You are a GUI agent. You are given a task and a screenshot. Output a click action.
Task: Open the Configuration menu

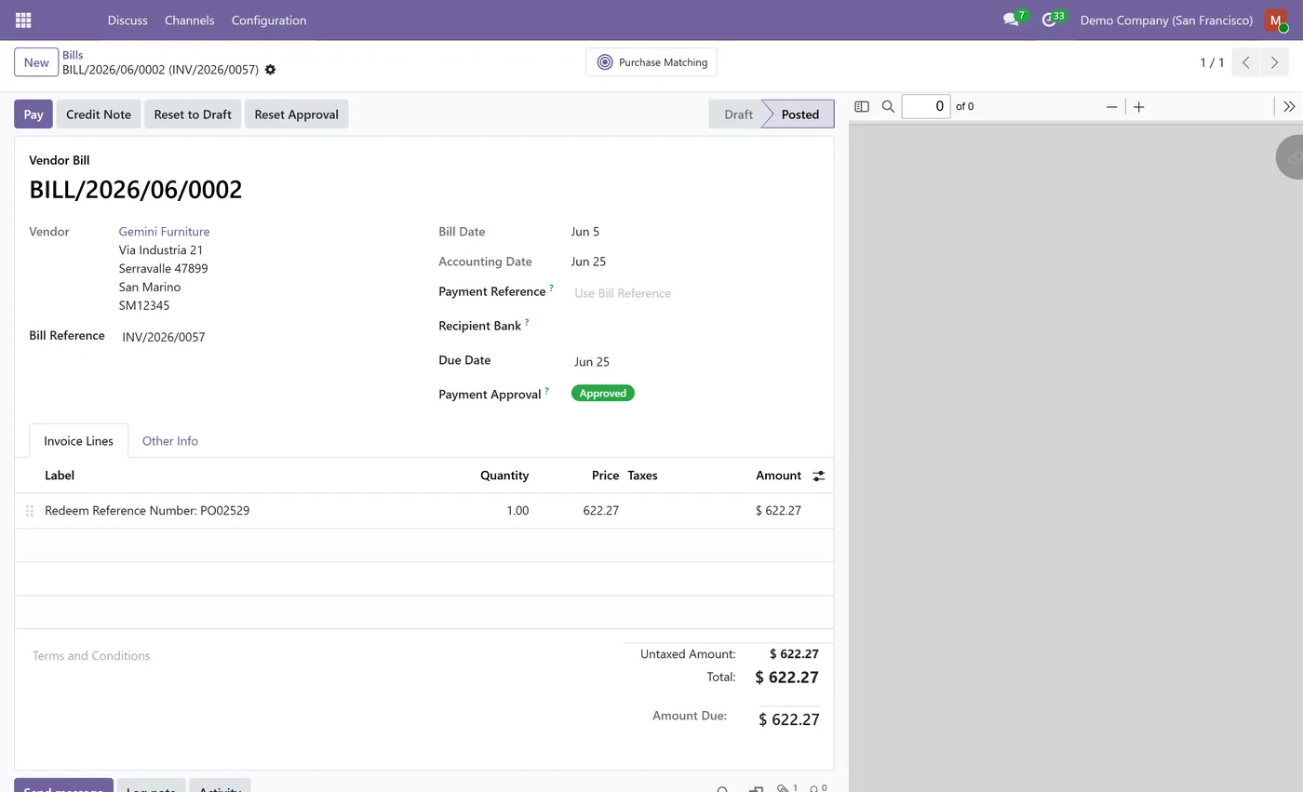pyautogui.click(x=269, y=20)
